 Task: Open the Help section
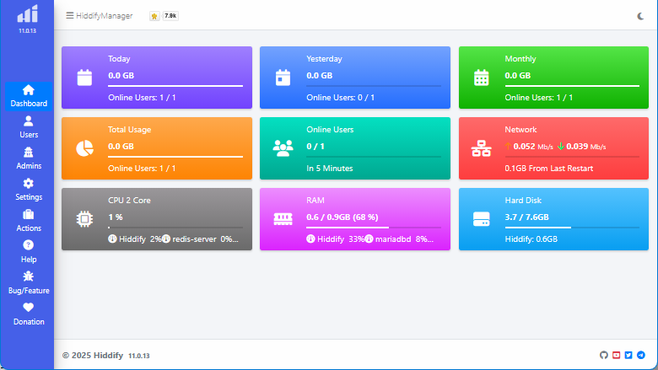[x=29, y=251]
